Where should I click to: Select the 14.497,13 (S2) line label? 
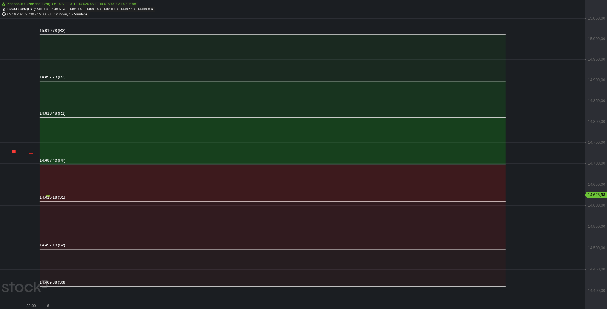point(52,245)
